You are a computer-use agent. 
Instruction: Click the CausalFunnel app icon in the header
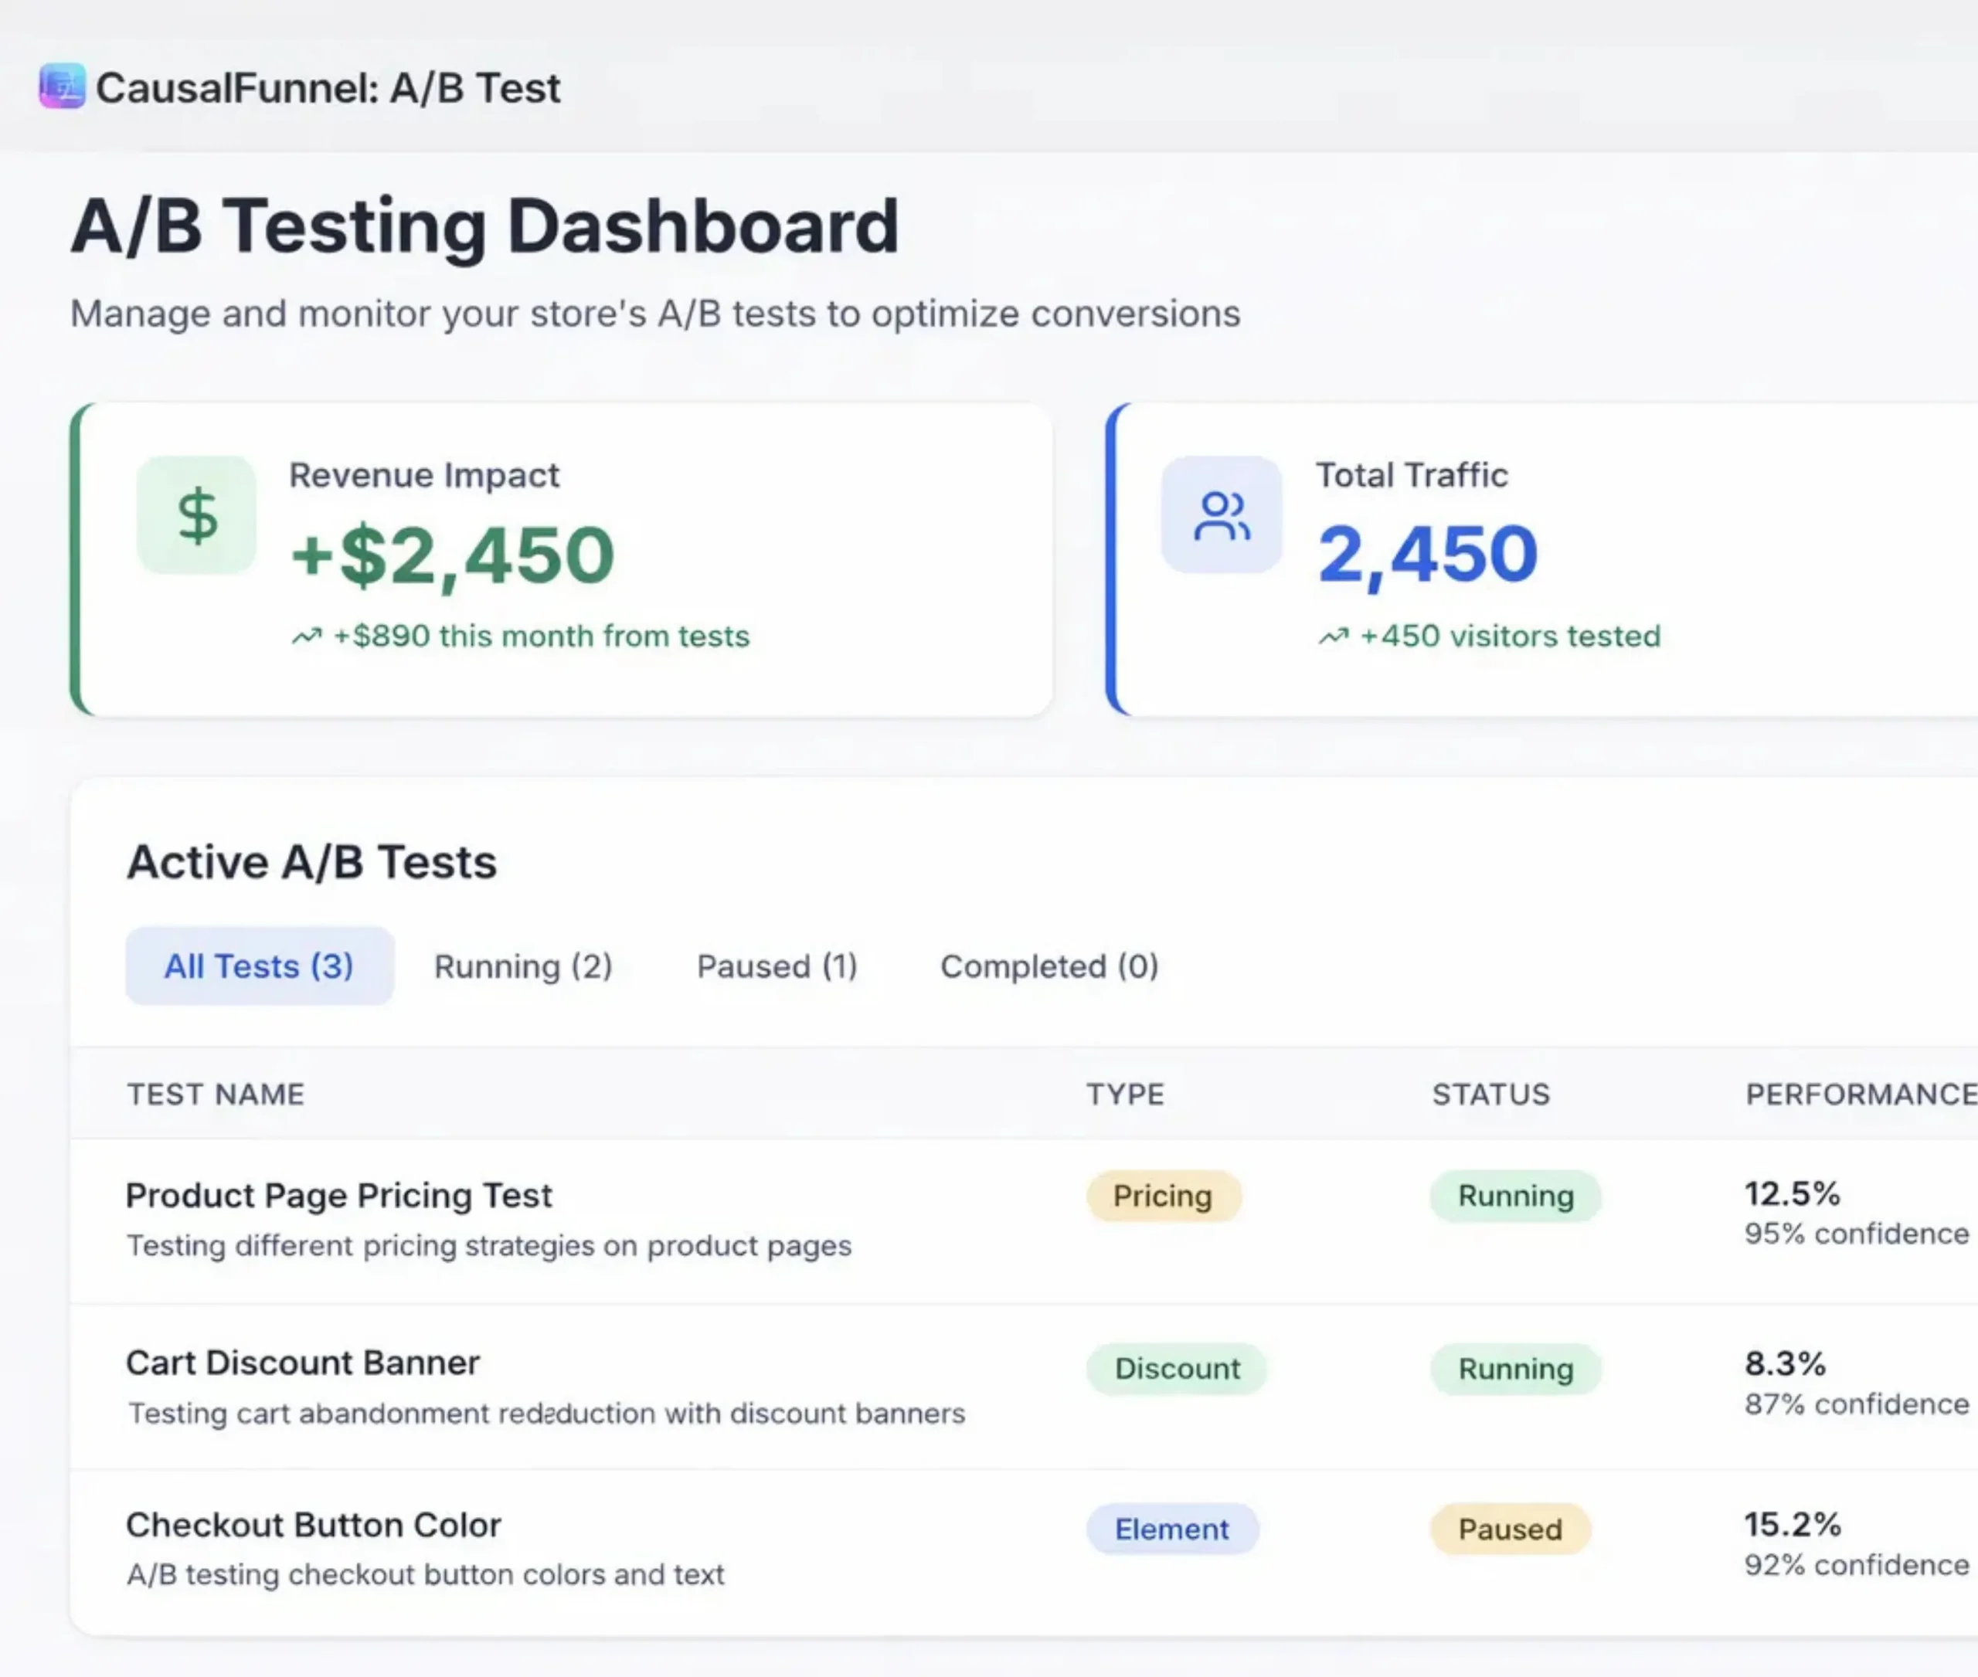click(61, 87)
